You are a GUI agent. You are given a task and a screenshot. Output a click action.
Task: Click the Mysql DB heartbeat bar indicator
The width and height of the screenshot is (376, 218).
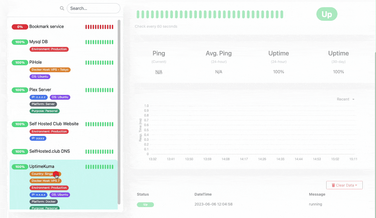(x=99, y=42)
